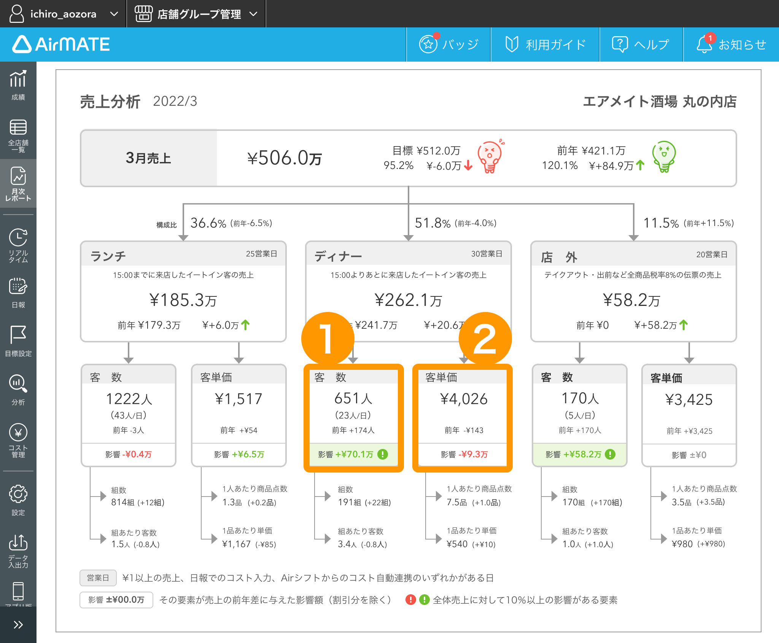This screenshot has width=779, height=643.
Task: Click alert icon beside 影響 +¥58.2万
Action: coord(610,454)
